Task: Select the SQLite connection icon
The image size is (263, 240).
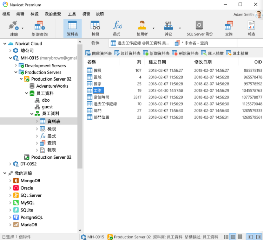Action: tap(16, 210)
